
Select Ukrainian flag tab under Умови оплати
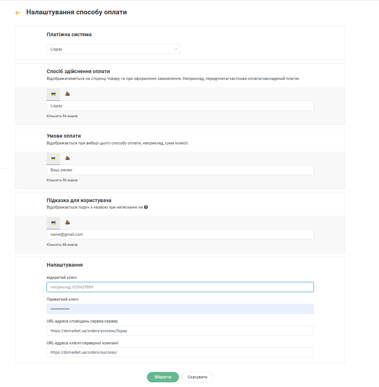point(53,159)
